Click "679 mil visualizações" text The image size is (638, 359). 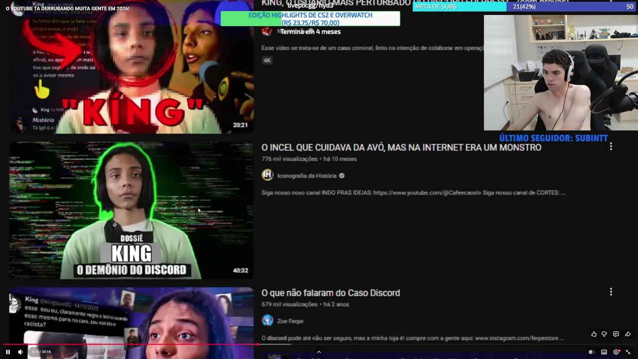tap(290, 304)
